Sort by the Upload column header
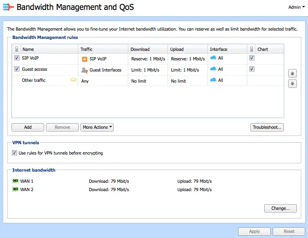Viewport: 308px width, 238px height. [x=188, y=49]
